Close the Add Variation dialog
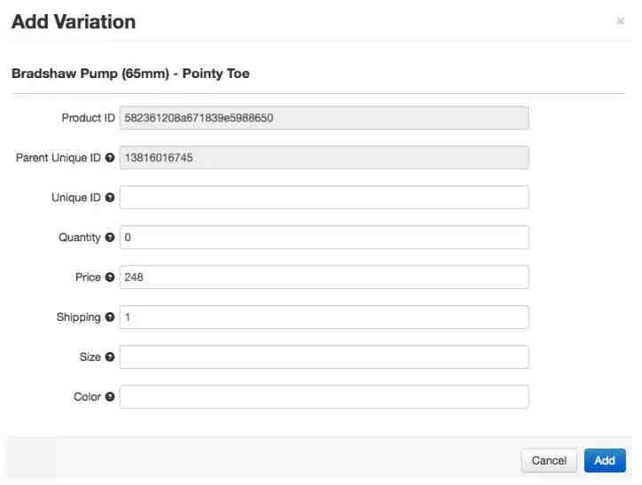Viewport: 642px width, 485px height. tap(621, 21)
